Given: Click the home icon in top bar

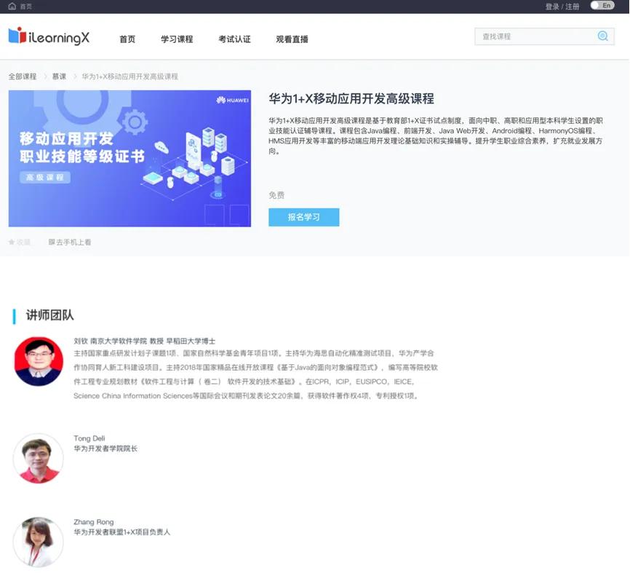Looking at the screenshot, I should tap(12, 6).
